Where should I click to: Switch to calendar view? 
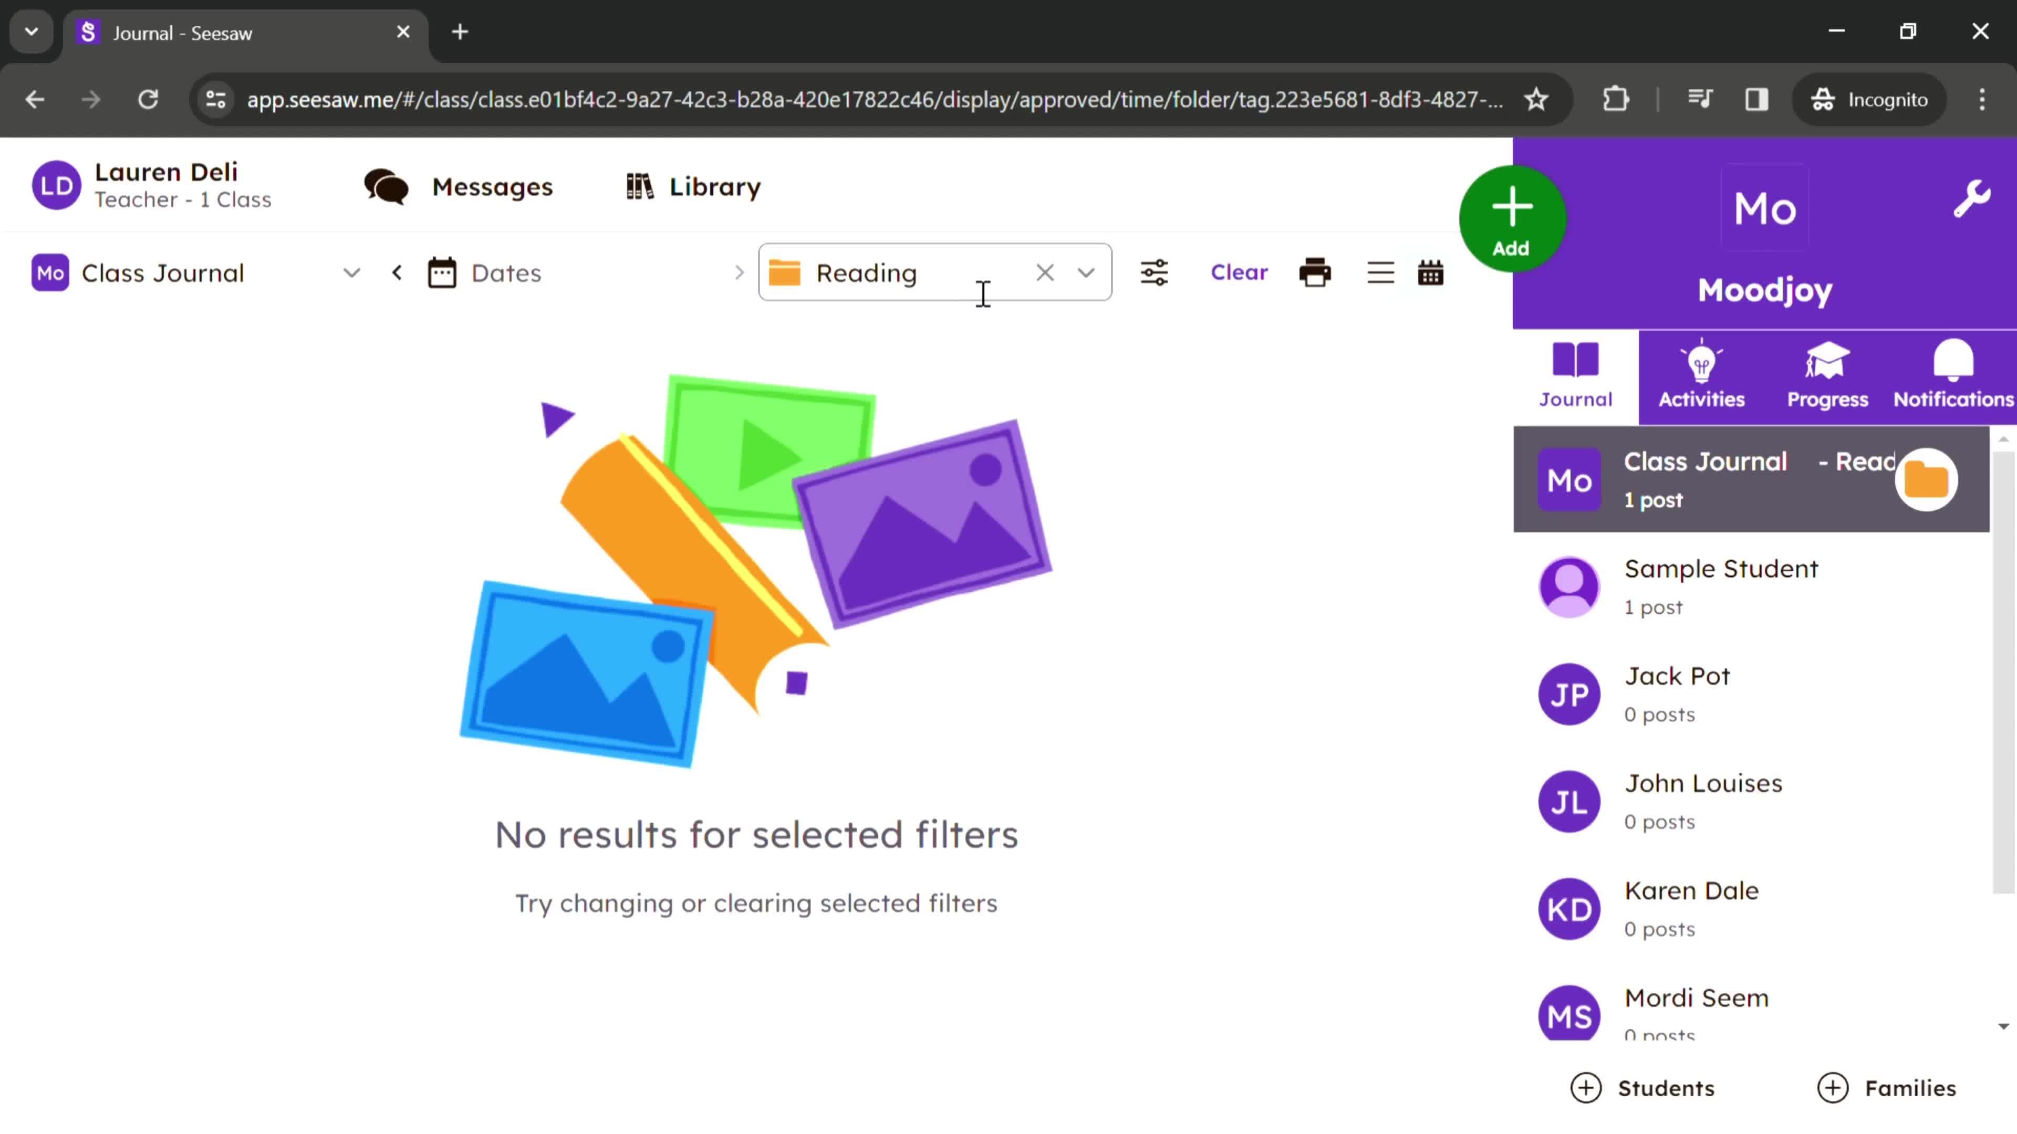(1430, 273)
